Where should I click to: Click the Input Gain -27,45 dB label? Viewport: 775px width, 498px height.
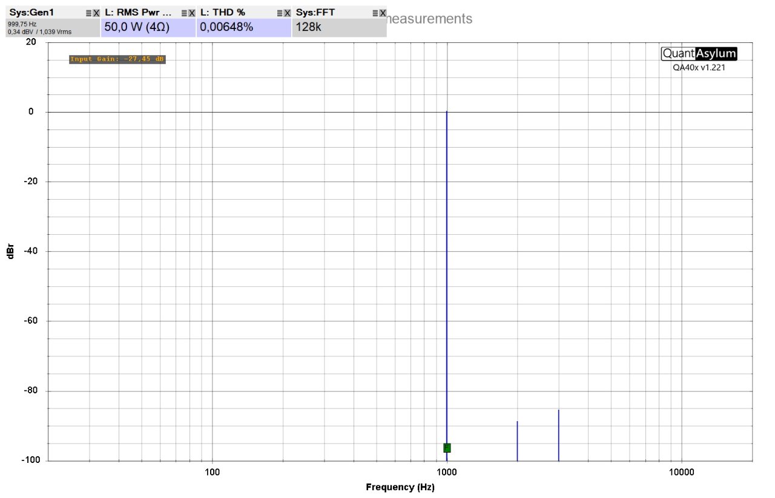point(117,59)
